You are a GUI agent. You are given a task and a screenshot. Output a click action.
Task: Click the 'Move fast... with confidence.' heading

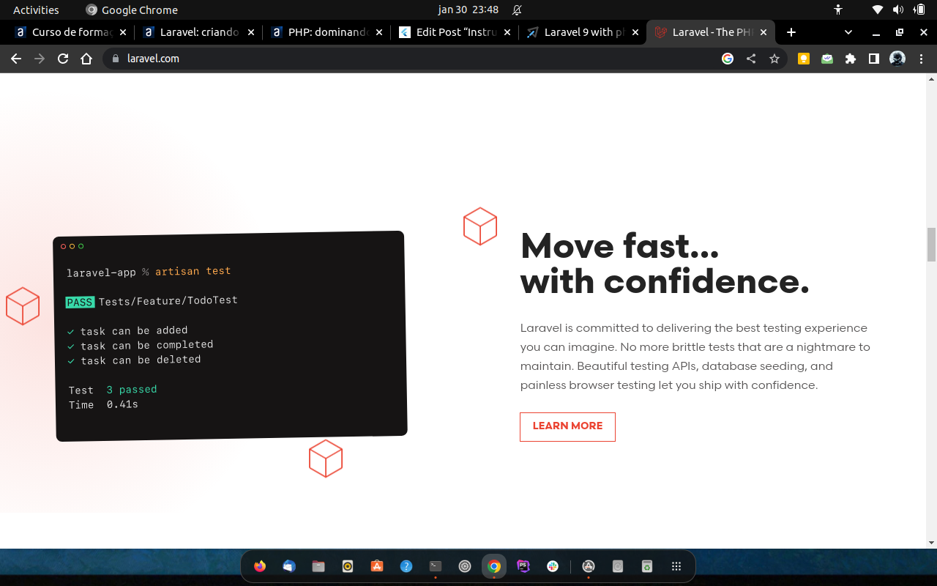(665, 263)
